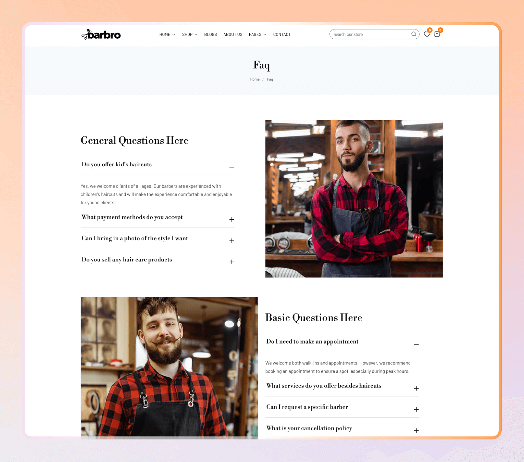Open the Shop dropdown menu
This screenshot has height=462, width=524.
click(190, 35)
